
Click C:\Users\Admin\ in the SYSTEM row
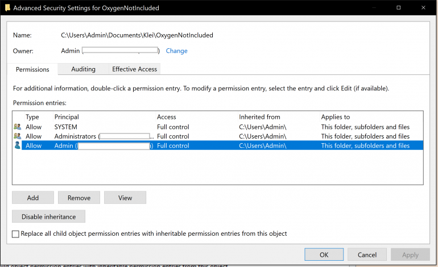tap(263, 127)
